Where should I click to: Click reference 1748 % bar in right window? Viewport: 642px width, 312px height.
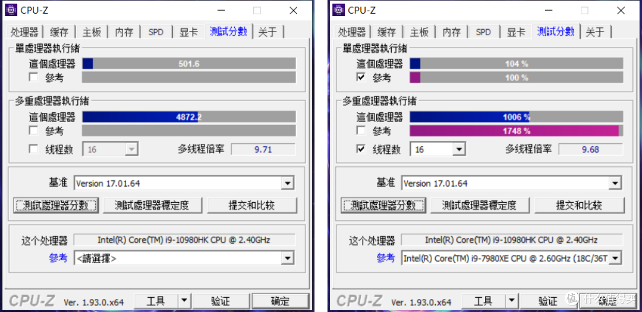coord(517,131)
